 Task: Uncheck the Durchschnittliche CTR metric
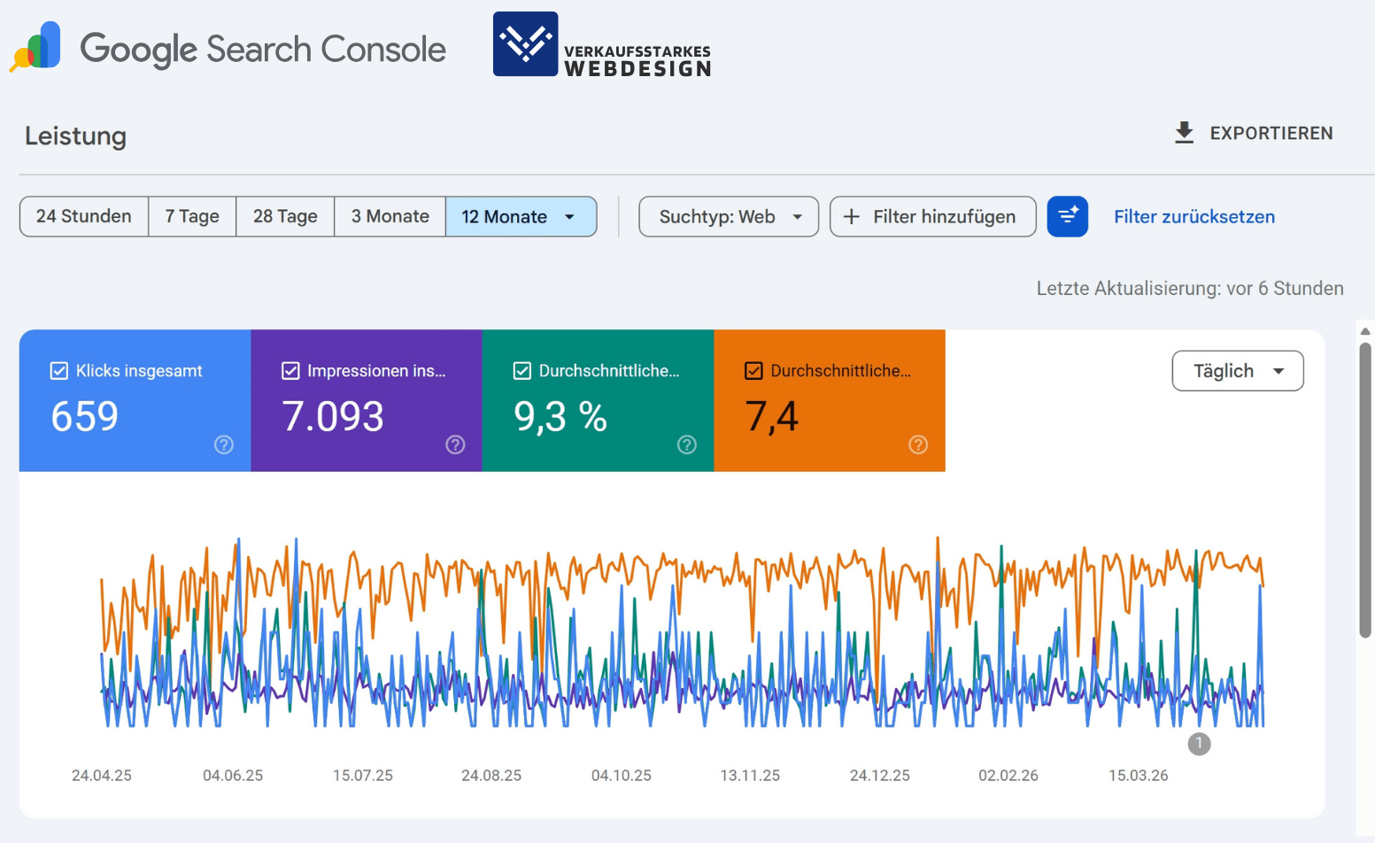[x=522, y=370]
